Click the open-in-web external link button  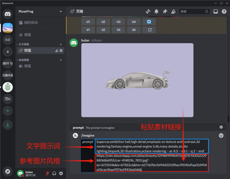(149, 30)
